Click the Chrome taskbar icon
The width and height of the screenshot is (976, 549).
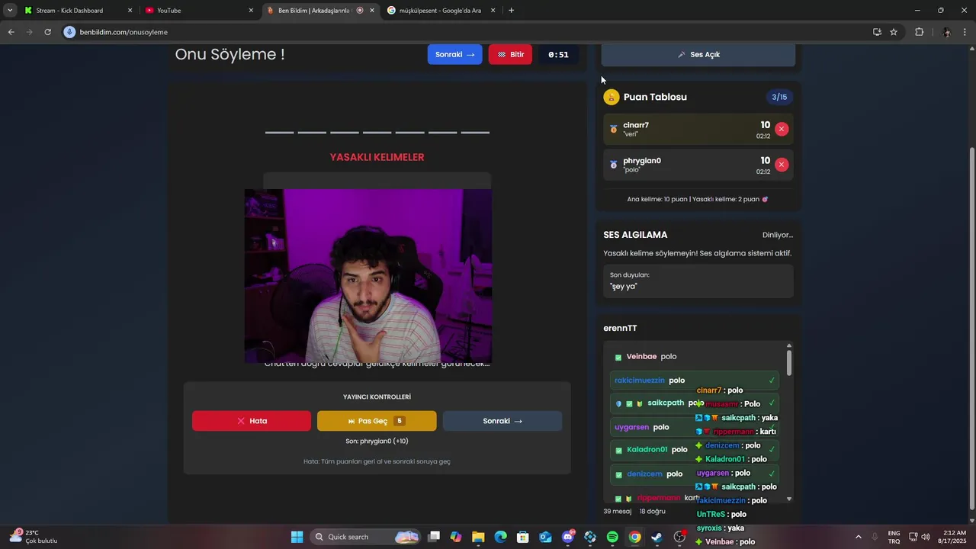click(634, 537)
